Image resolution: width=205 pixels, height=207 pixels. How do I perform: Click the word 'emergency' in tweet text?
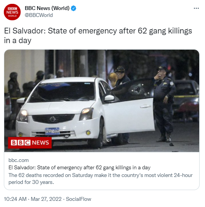click(x=98, y=31)
